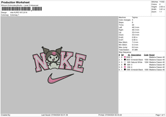The height and width of the screenshot is (117, 166).
Task: Select the design name nike KURO V6 3,8 IN
Action: pos(19,12)
